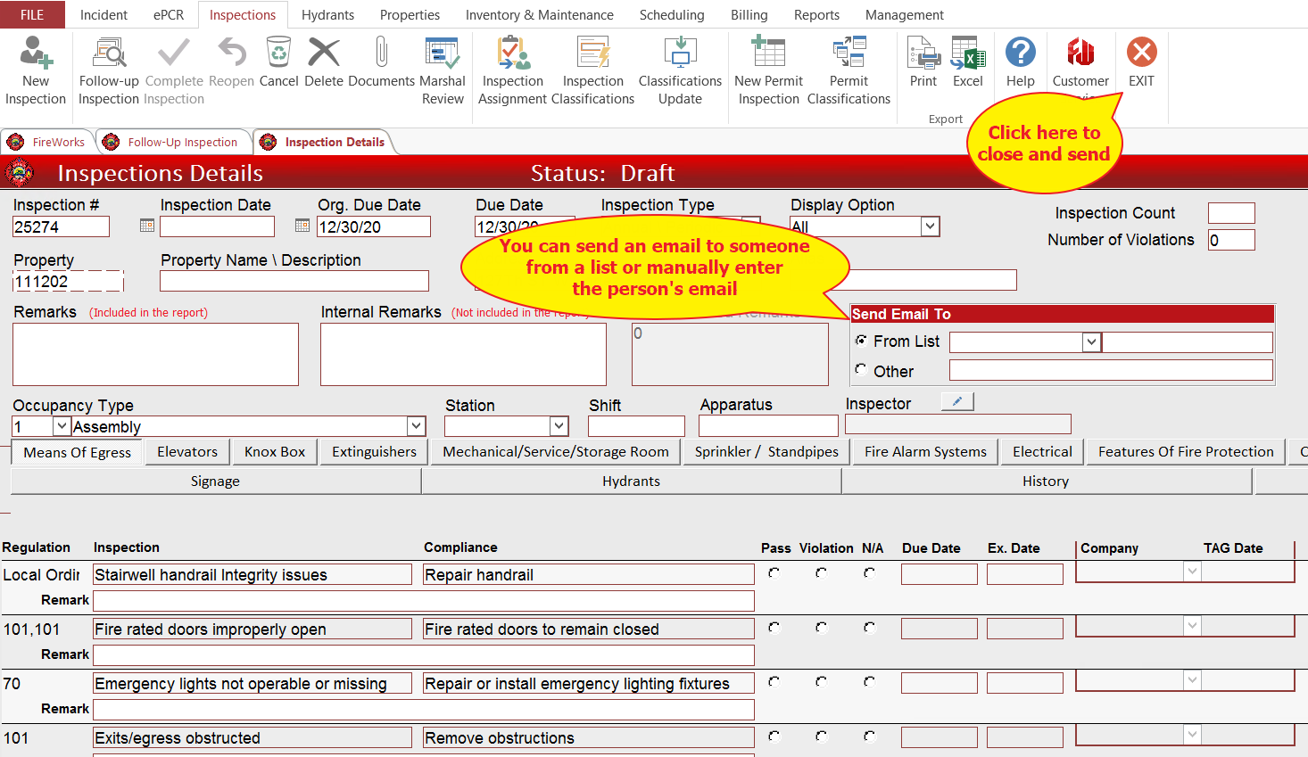The height and width of the screenshot is (757, 1308).
Task: Expand the Display Option dropdown
Action: tap(930, 226)
